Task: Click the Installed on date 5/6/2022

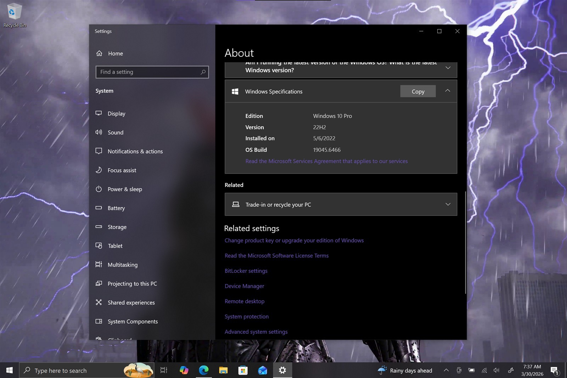Action: point(324,139)
